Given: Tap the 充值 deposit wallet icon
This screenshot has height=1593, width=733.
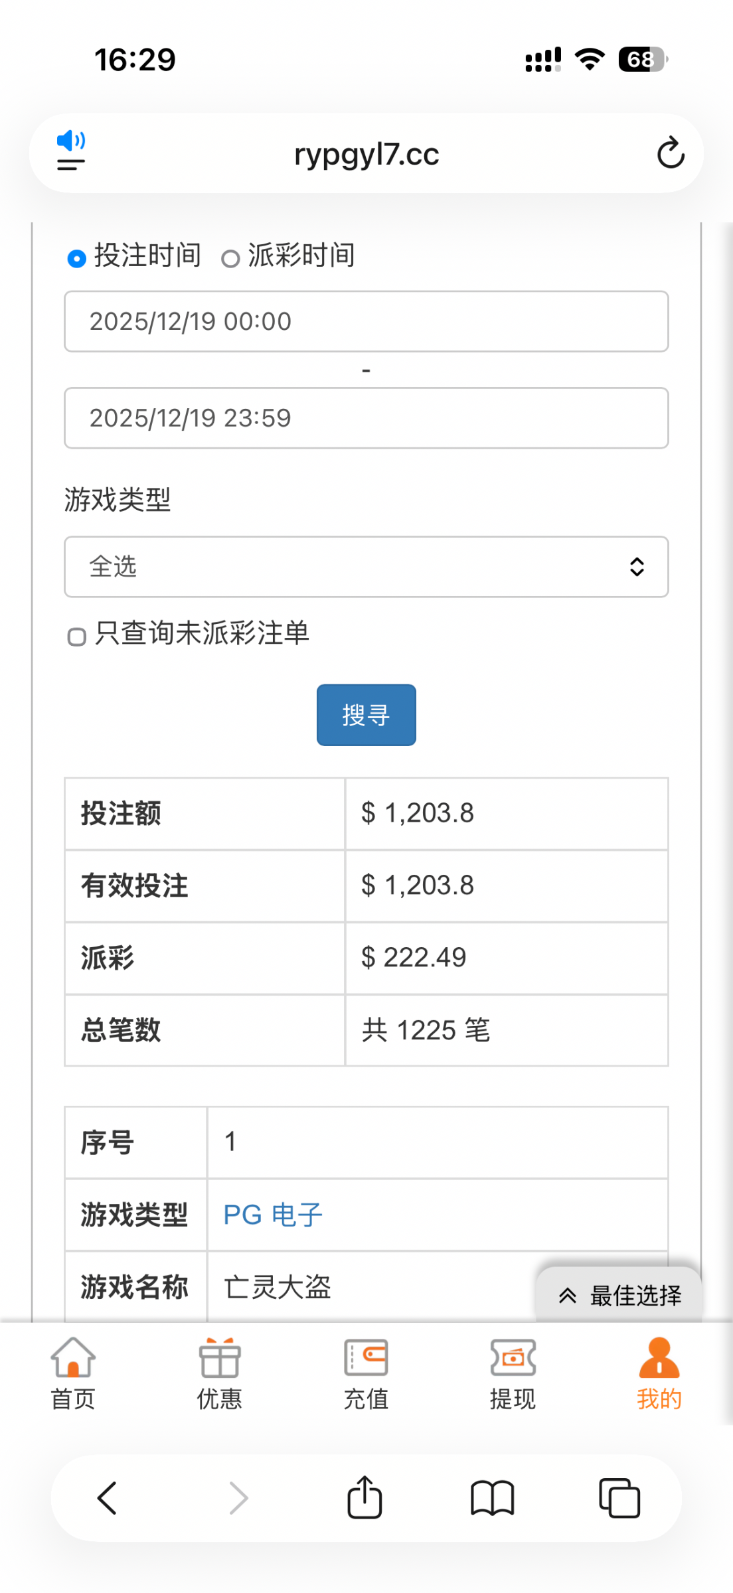Looking at the screenshot, I should (x=366, y=1358).
